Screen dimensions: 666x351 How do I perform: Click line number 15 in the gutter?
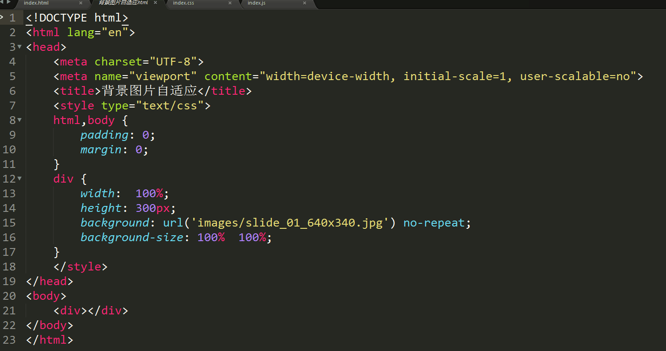[9, 223]
